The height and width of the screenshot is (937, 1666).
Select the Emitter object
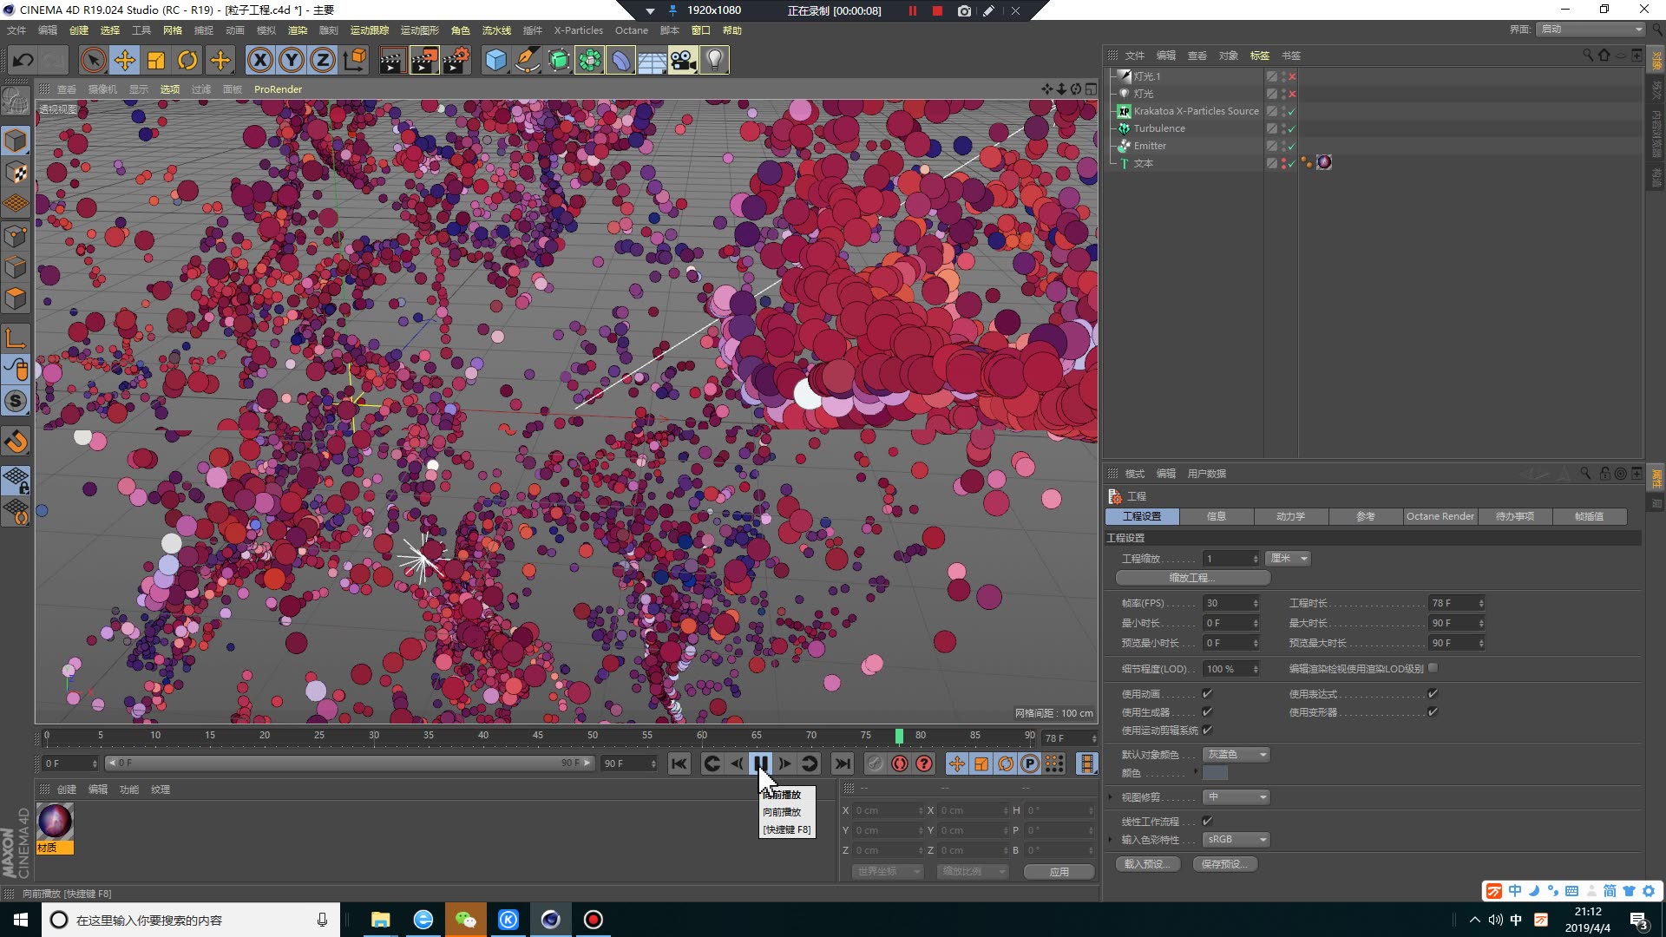pyautogui.click(x=1150, y=146)
